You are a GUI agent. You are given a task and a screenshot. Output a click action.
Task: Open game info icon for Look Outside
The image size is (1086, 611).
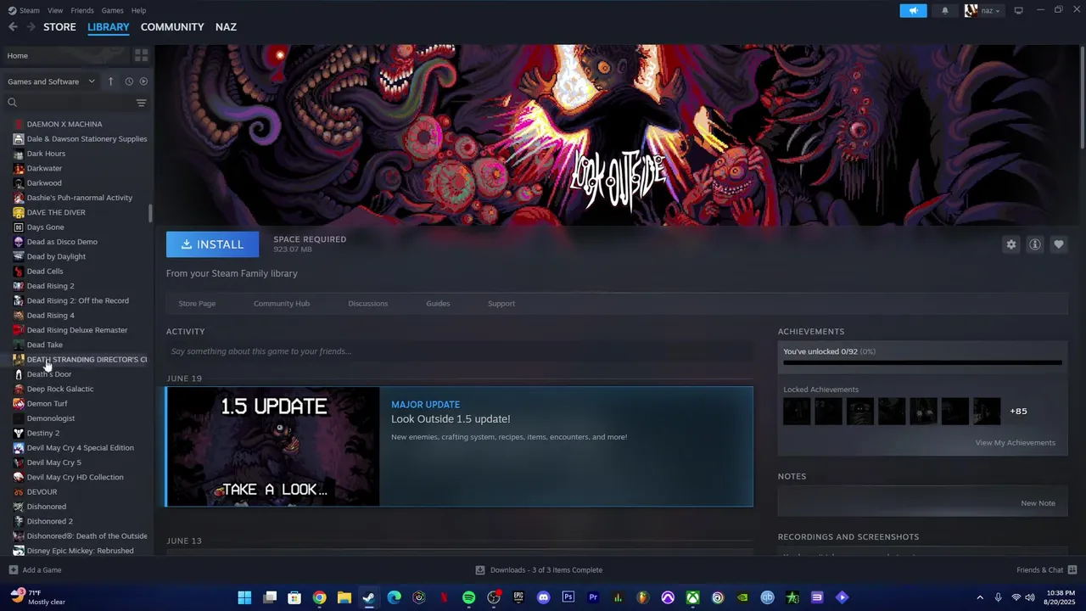pyautogui.click(x=1035, y=244)
